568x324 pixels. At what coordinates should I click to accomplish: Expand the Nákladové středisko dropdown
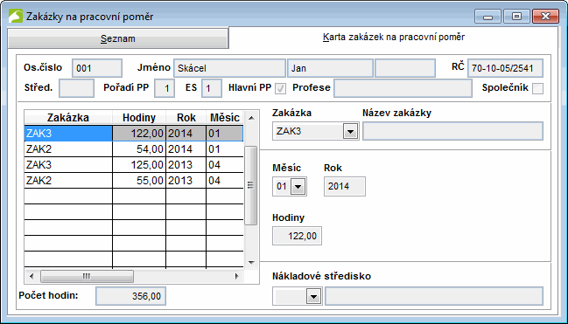click(x=313, y=297)
